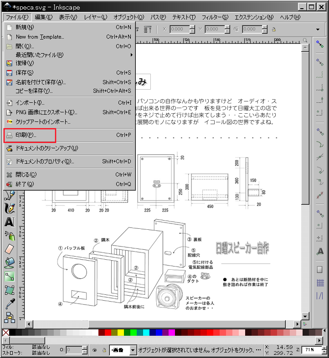The width and height of the screenshot is (329, 358).
Task: Choose Save As (名前を付けて保存) menu item
Action: pos(69,82)
